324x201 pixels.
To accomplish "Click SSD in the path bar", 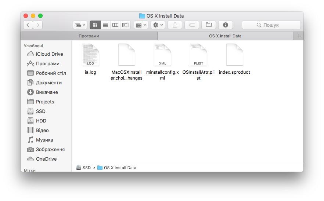I will [83, 168].
